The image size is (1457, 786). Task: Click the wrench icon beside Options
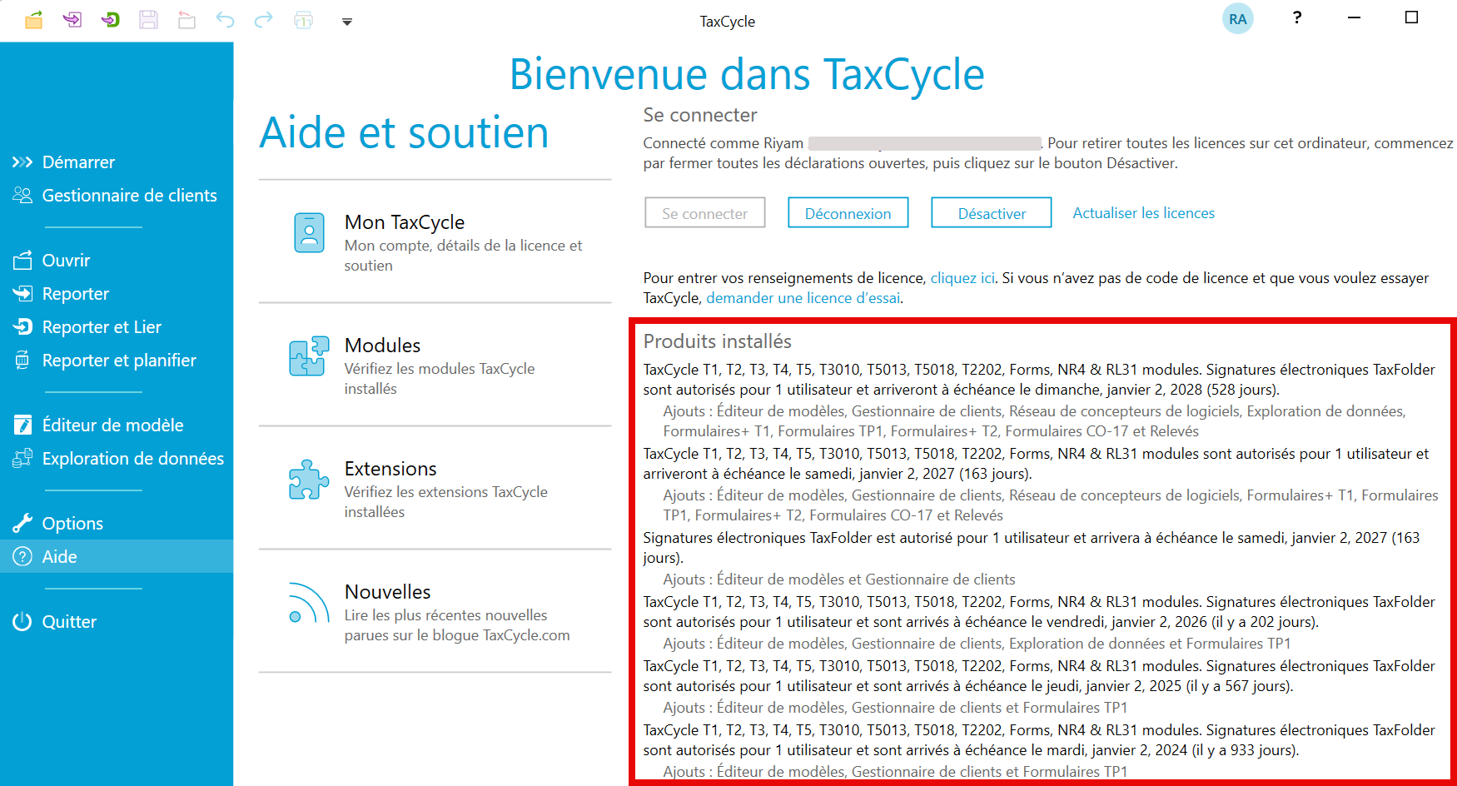[x=22, y=523]
